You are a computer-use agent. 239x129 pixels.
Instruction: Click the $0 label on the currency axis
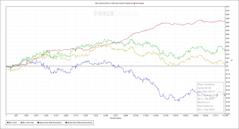point(227,66)
